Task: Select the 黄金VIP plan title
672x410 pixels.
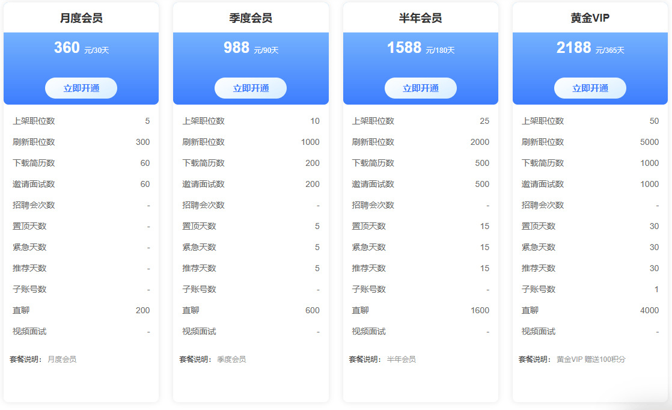Action: 590,16
